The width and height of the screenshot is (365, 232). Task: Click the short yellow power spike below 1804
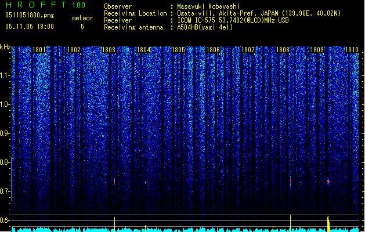point(146,229)
